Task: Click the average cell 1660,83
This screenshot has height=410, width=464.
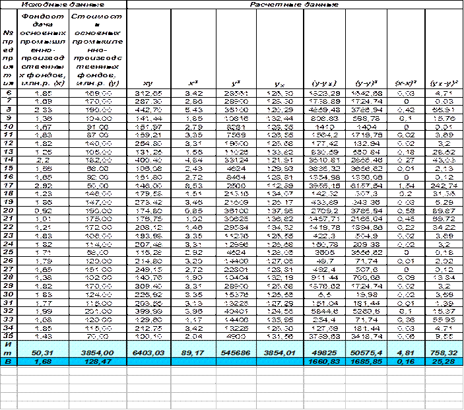Action: [x=324, y=361]
